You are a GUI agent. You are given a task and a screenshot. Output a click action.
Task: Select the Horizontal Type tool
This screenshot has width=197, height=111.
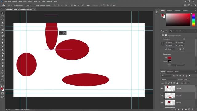pos(2,66)
